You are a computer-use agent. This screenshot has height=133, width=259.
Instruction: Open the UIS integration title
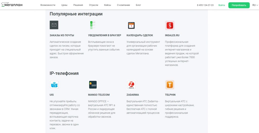52,95
